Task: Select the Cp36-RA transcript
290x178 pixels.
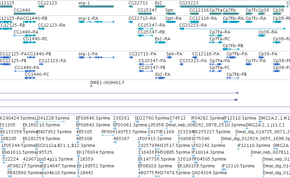Action: point(268,32)
